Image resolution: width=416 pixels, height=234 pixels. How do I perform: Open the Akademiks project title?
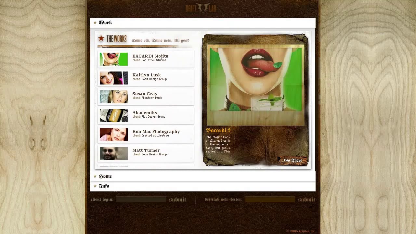pyautogui.click(x=145, y=112)
